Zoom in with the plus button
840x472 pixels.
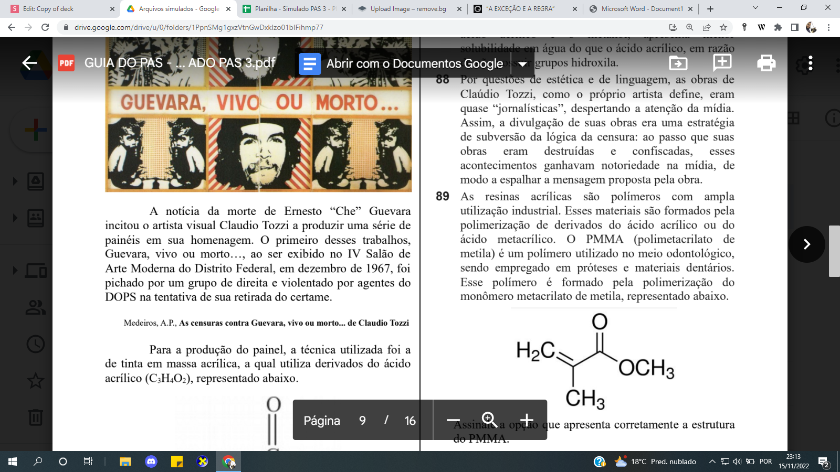(527, 421)
